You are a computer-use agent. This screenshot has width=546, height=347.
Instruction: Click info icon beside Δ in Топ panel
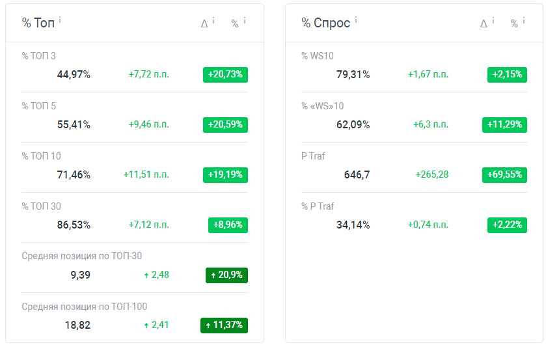(213, 21)
